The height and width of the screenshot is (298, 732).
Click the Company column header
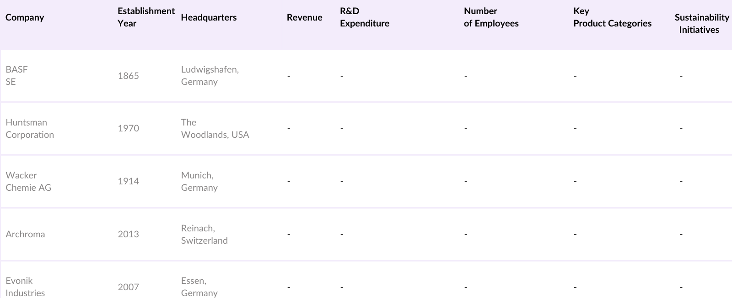click(x=25, y=17)
